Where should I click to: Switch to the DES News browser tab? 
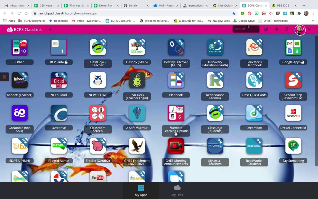[x=47, y=6]
